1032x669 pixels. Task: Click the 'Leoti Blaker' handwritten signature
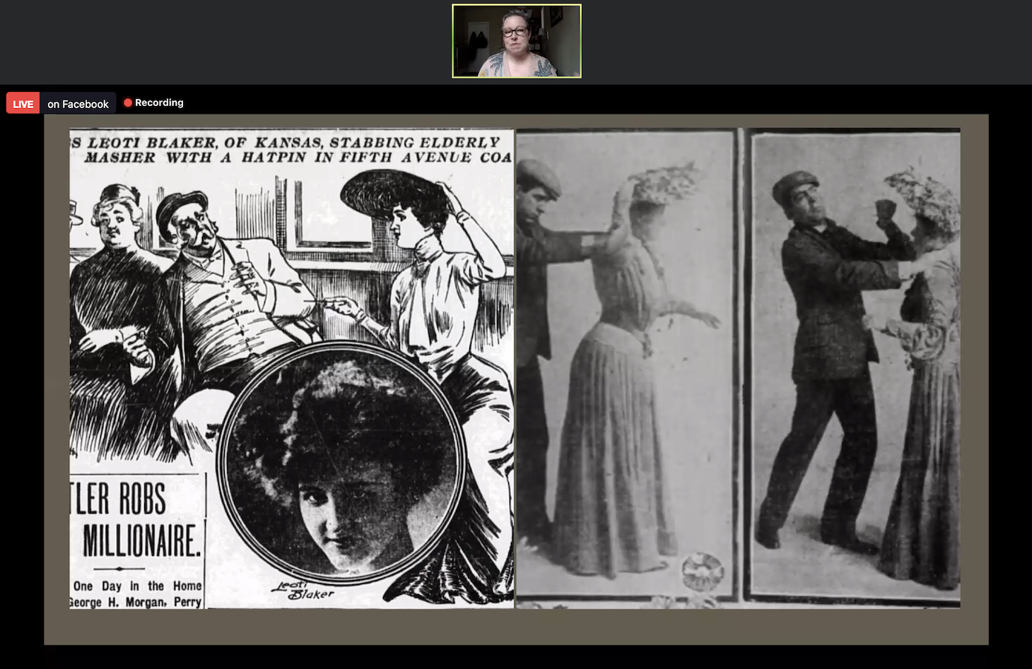tap(303, 590)
